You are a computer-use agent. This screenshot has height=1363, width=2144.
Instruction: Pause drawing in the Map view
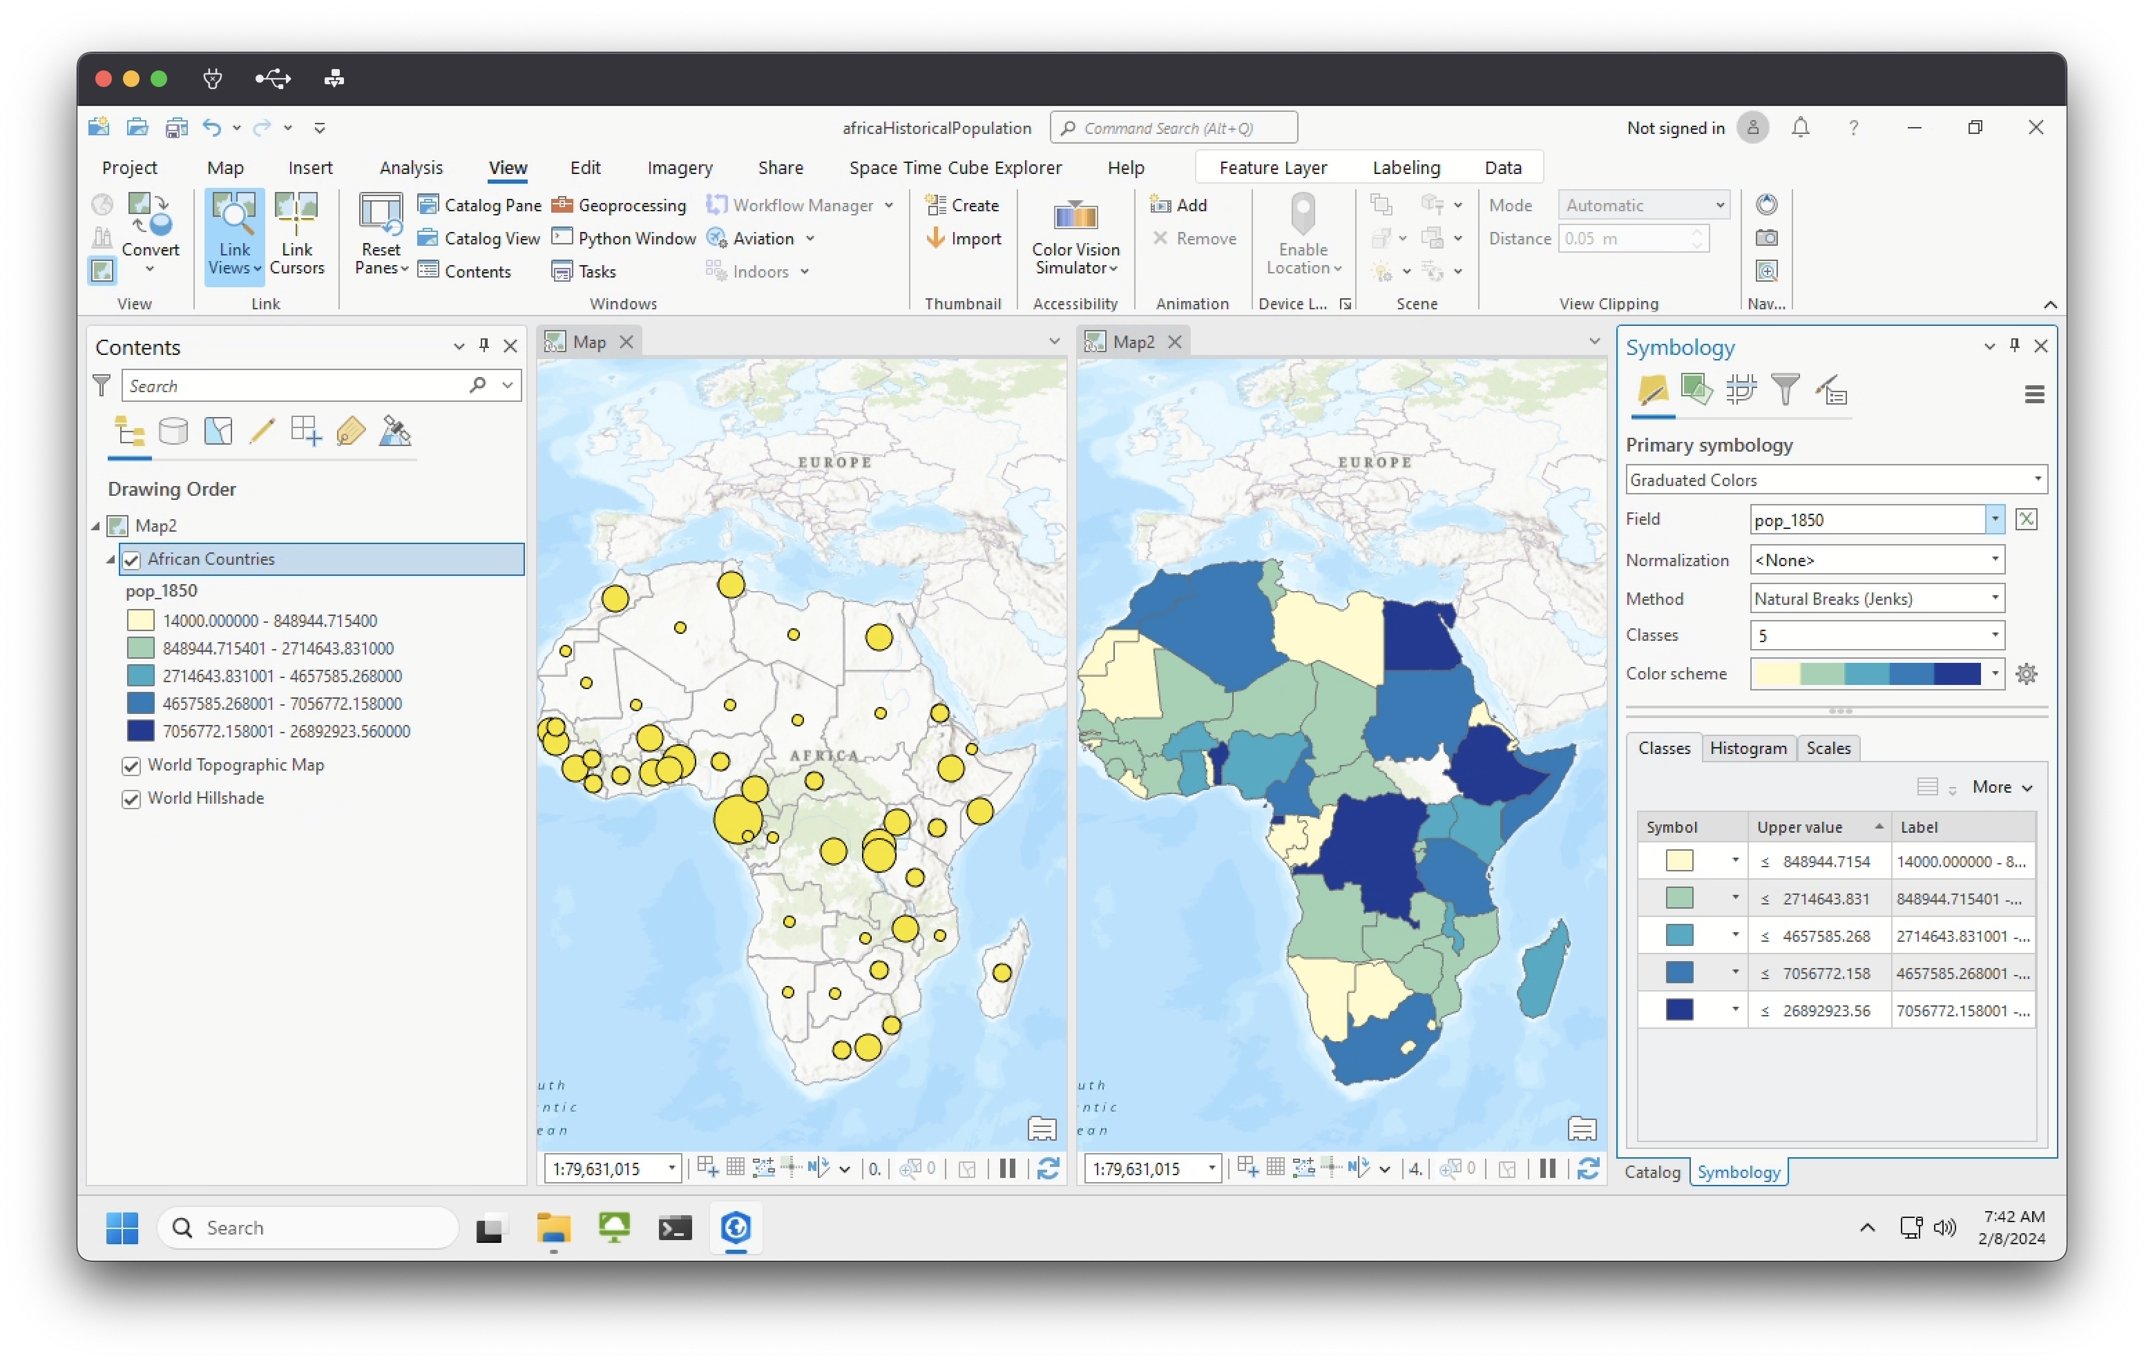tap(1007, 1168)
